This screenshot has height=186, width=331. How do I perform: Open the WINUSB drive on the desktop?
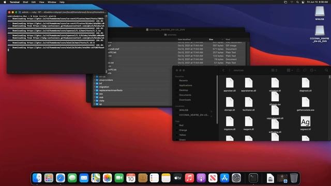(320, 11)
